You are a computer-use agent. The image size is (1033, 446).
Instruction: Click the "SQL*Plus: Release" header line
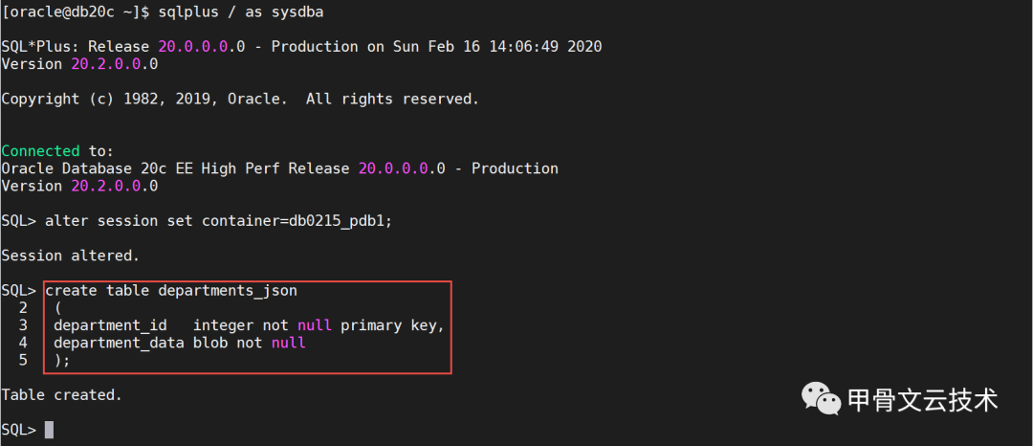301,46
